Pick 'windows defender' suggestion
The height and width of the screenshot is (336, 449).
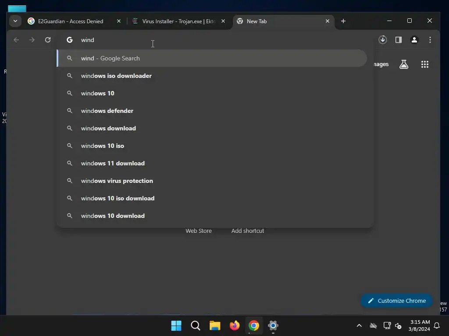212,111
